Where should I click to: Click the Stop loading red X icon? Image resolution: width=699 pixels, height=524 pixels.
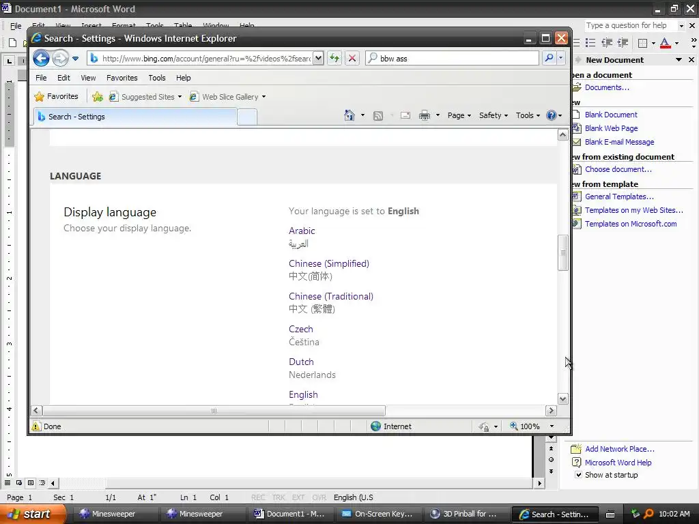click(352, 58)
